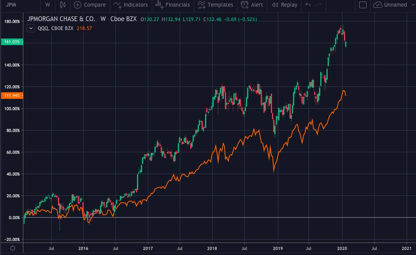Click the 2020 time axis label

(342, 248)
